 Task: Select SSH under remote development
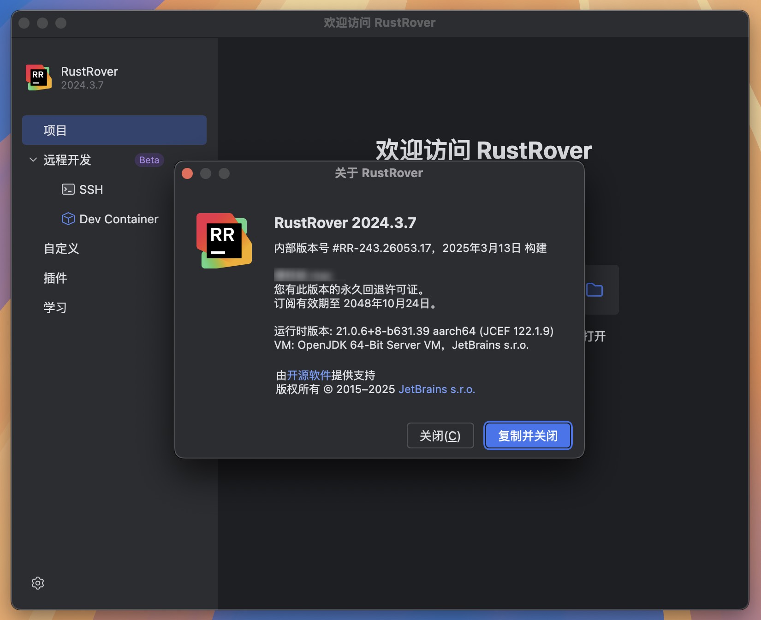click(x=91, y=190)
